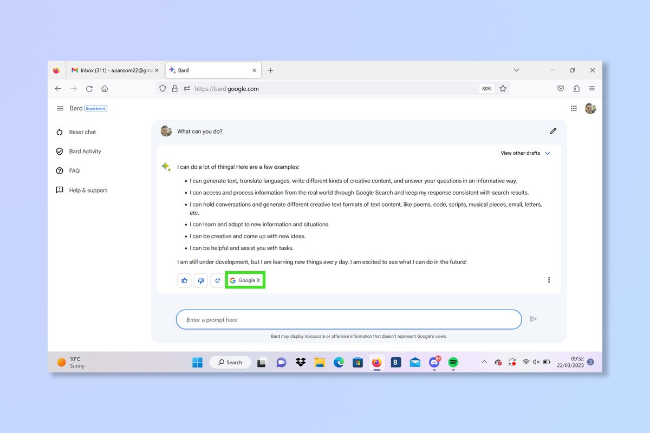
Task: Open Bard's FAQ page
Action: click(x=73, y=170)
